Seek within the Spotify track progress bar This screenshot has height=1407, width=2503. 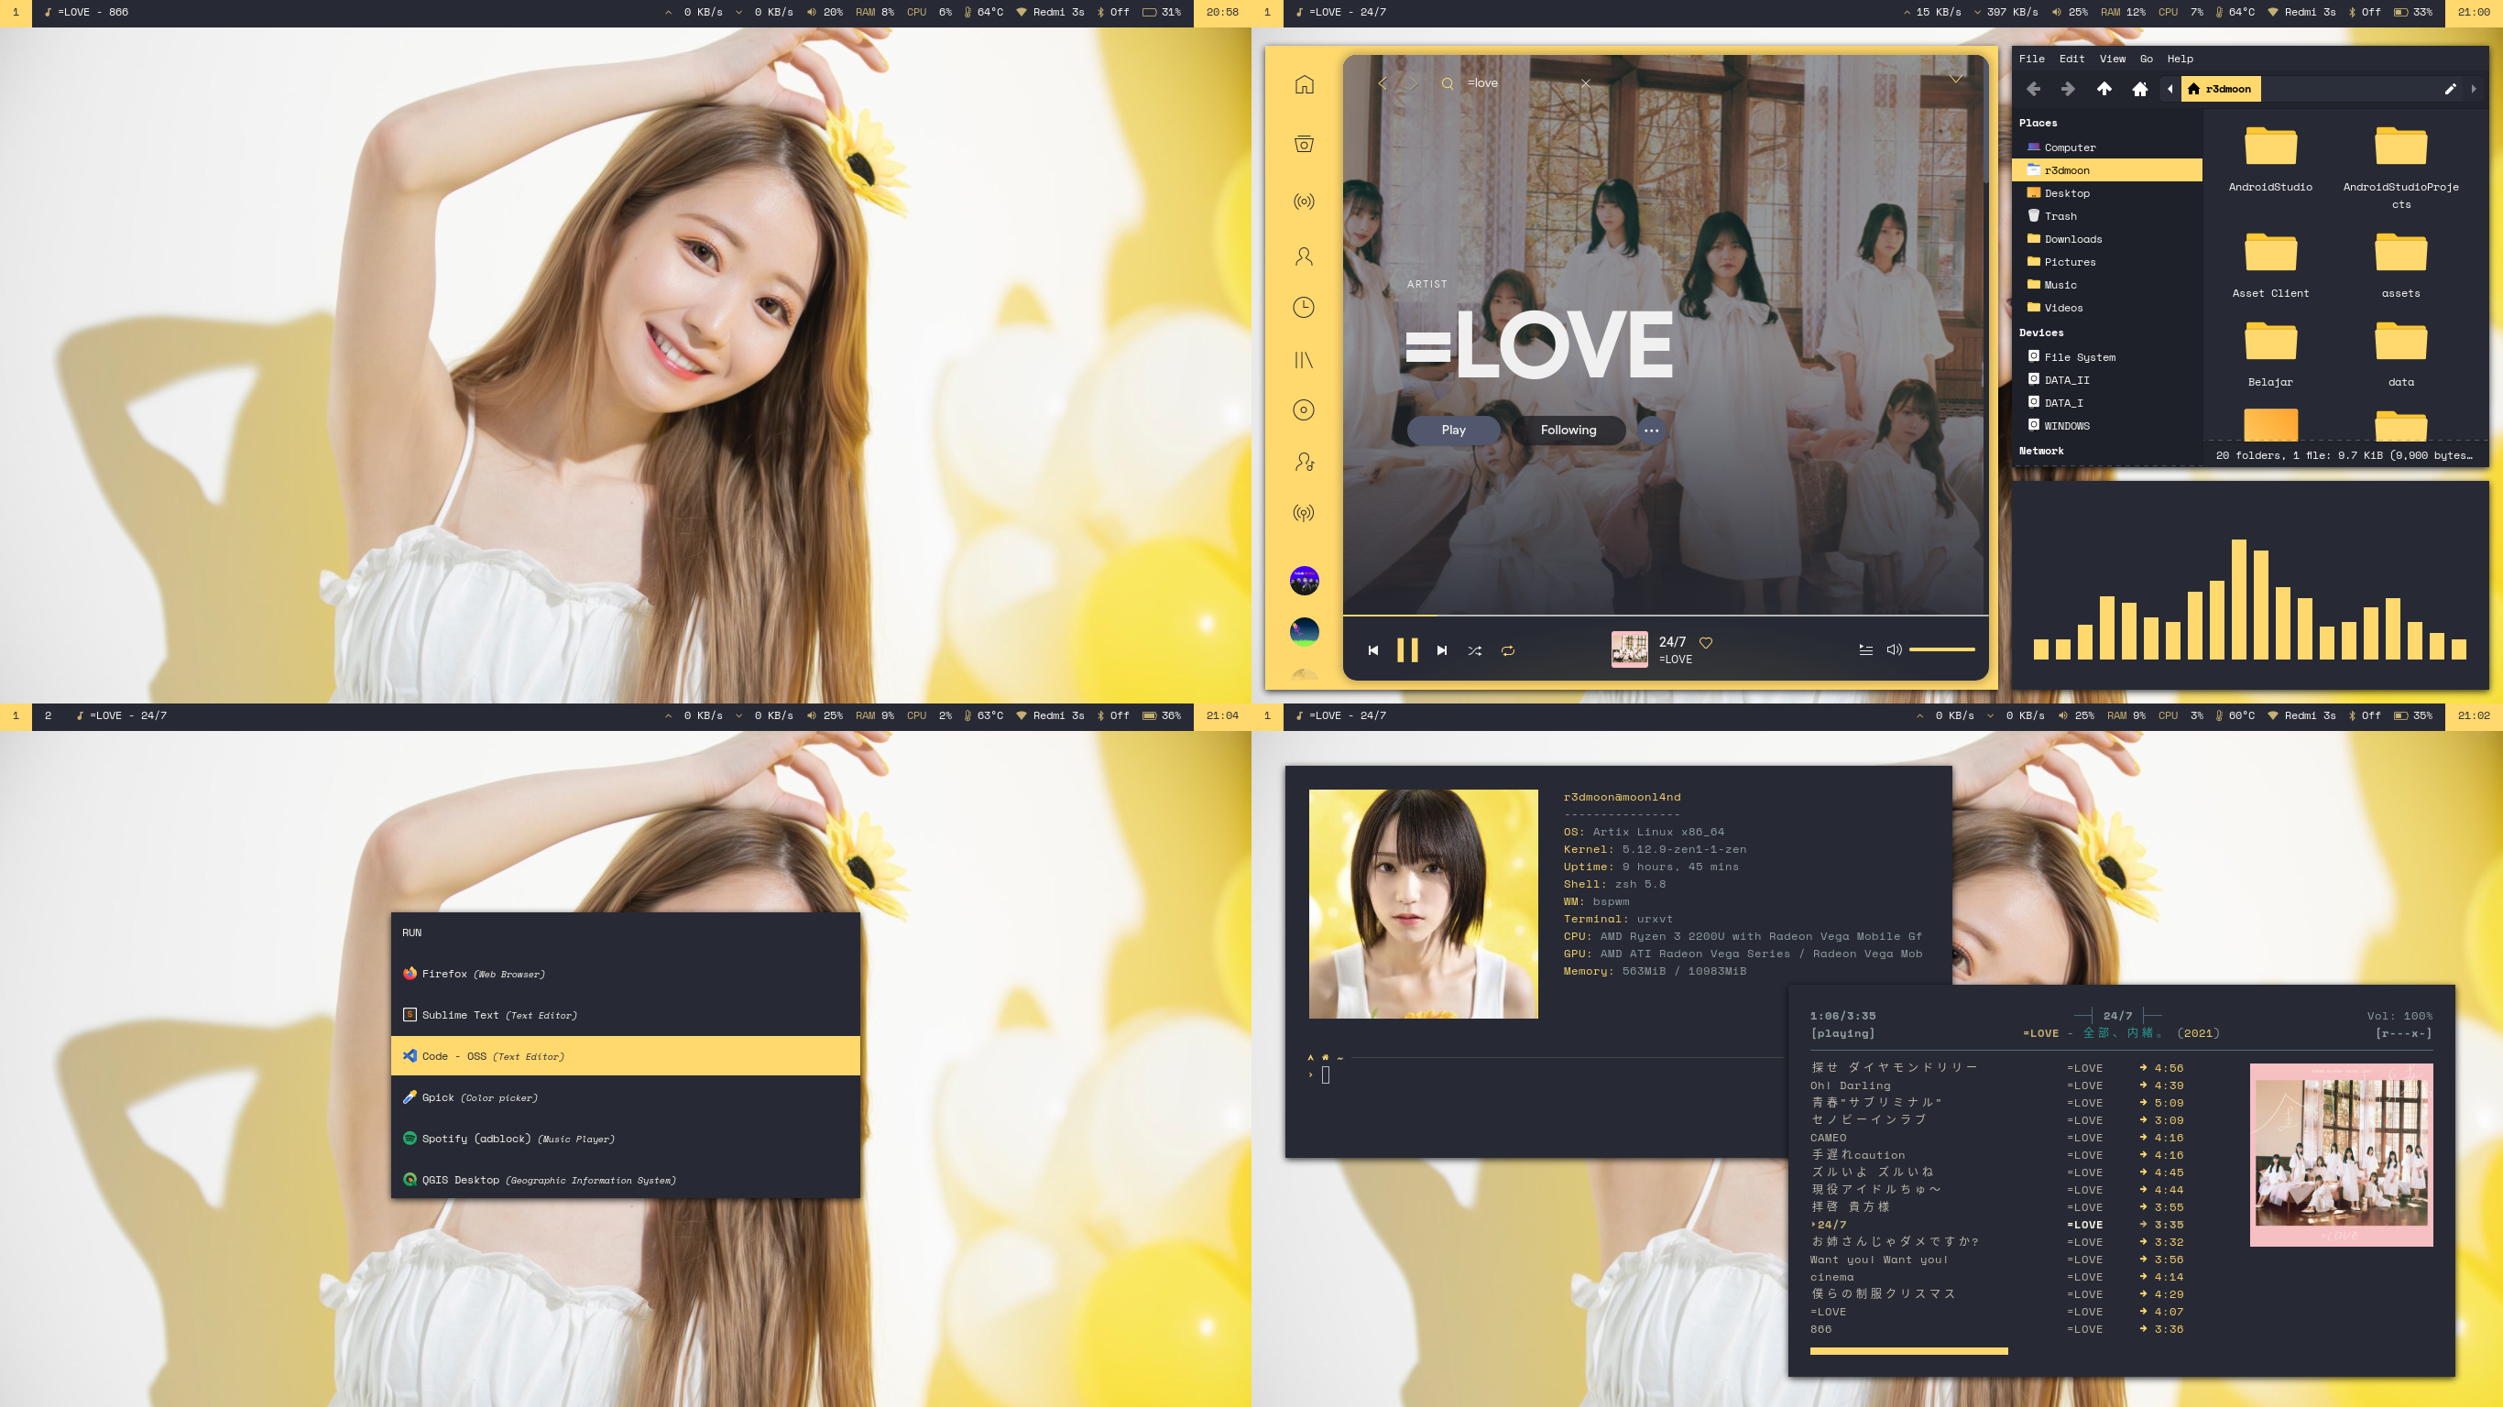pyautogui.click(x=1666, y=615)
